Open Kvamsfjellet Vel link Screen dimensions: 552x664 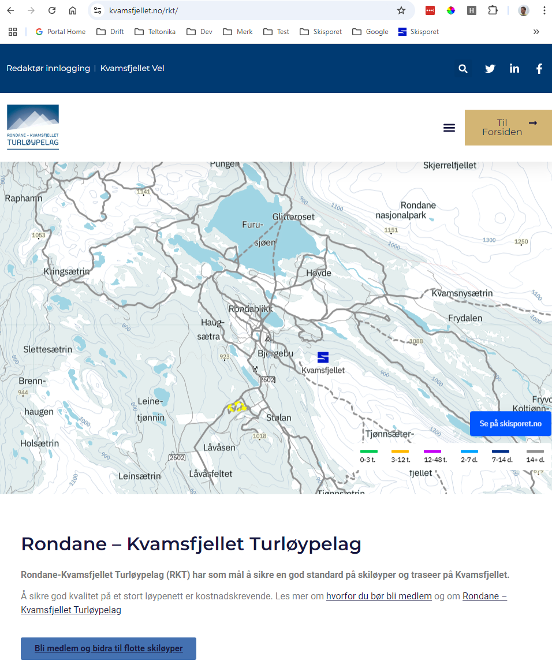coord(132,68)
